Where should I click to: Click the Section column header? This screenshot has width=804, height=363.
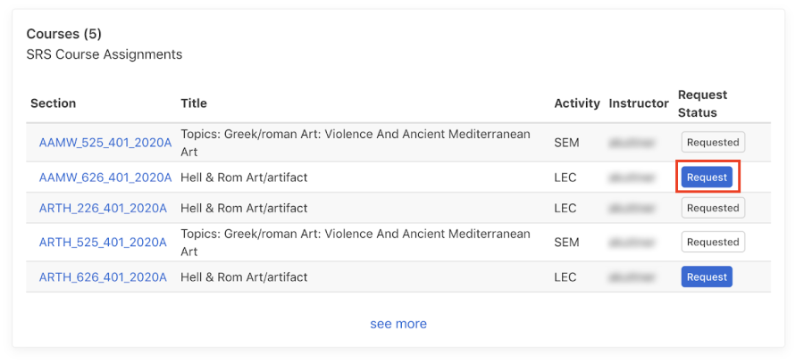coord(54,103)
